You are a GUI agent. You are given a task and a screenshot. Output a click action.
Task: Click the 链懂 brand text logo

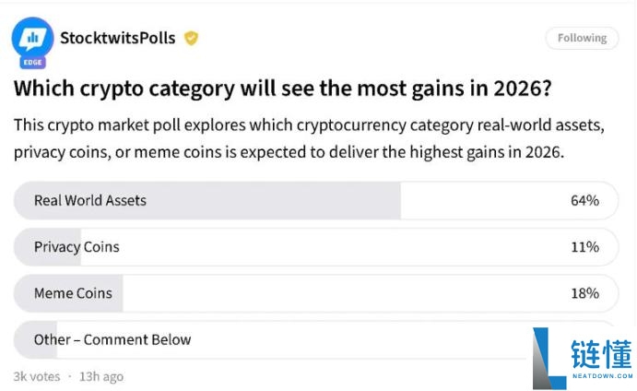pos(602,354)
